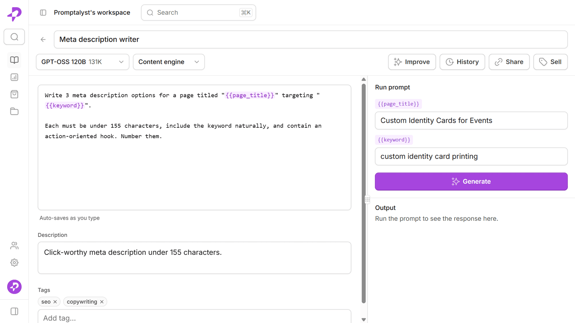Screen dimensions: 575x323
Task: Expand the Content engine dropdown
Action: click(x=169, y=62)
